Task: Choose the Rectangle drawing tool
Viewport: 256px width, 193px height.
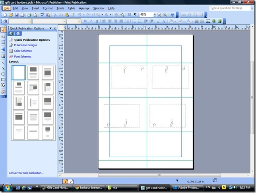Action: [x=3, y=80]
